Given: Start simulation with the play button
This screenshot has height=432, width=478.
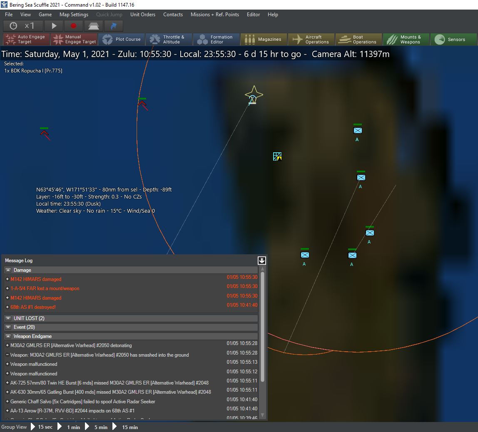Looking at the screenshot, I should pyautogui.click(x=54, y=26).
